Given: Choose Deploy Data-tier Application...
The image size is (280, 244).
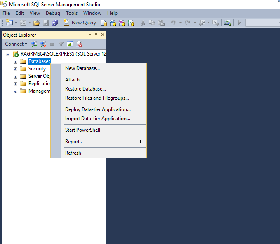Looking at the screenshot, I should click(104, 109).
